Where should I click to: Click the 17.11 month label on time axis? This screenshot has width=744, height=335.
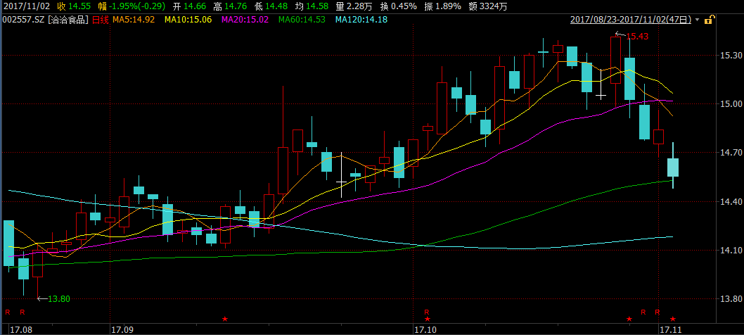click(670, 329)
